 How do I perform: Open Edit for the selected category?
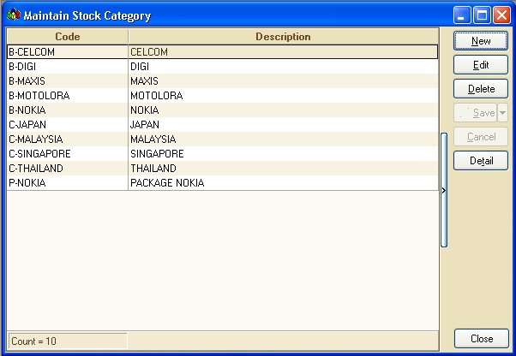(481, 65)
